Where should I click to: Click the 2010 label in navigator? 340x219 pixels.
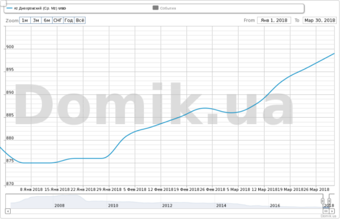tap(113, 206)
